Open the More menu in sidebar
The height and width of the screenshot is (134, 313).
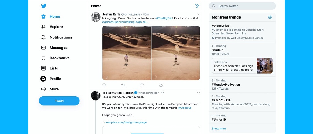pos(50,89)
